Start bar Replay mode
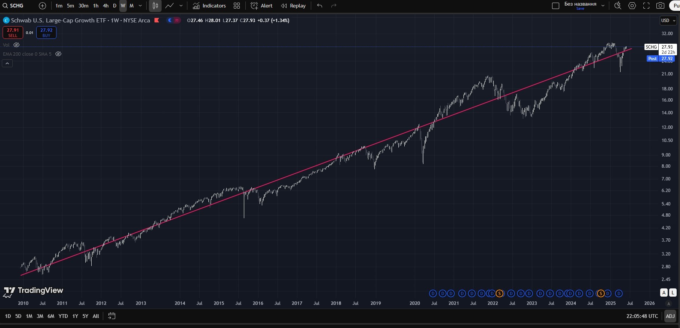Screen dimensions: 680x328 pos(293,6)
